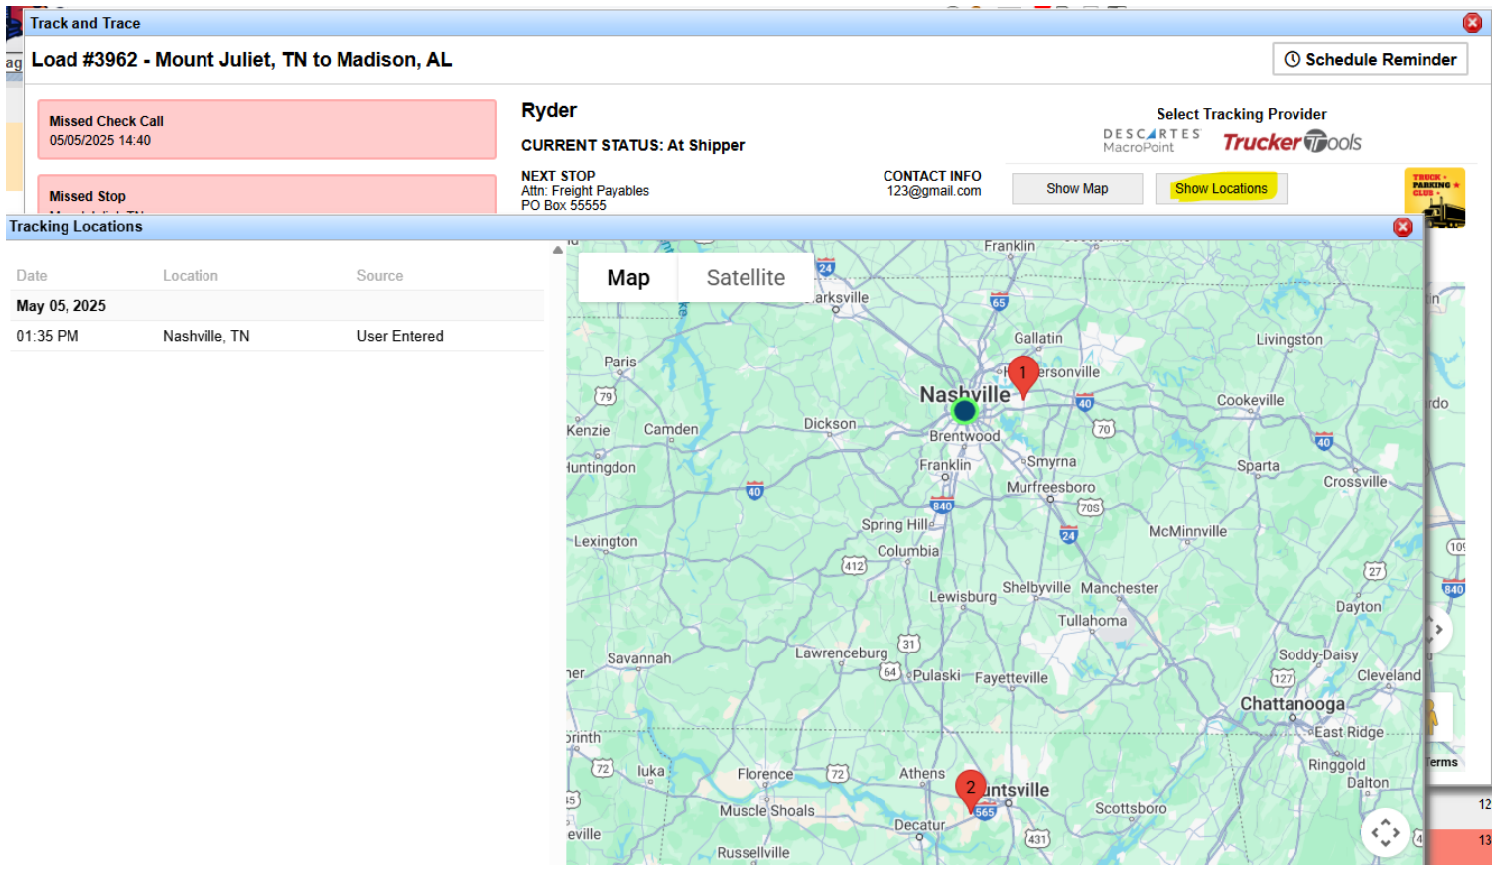Click the Date column header
Image resolution: width=1498 pixels, height=871 pixels.
point(32,276)
